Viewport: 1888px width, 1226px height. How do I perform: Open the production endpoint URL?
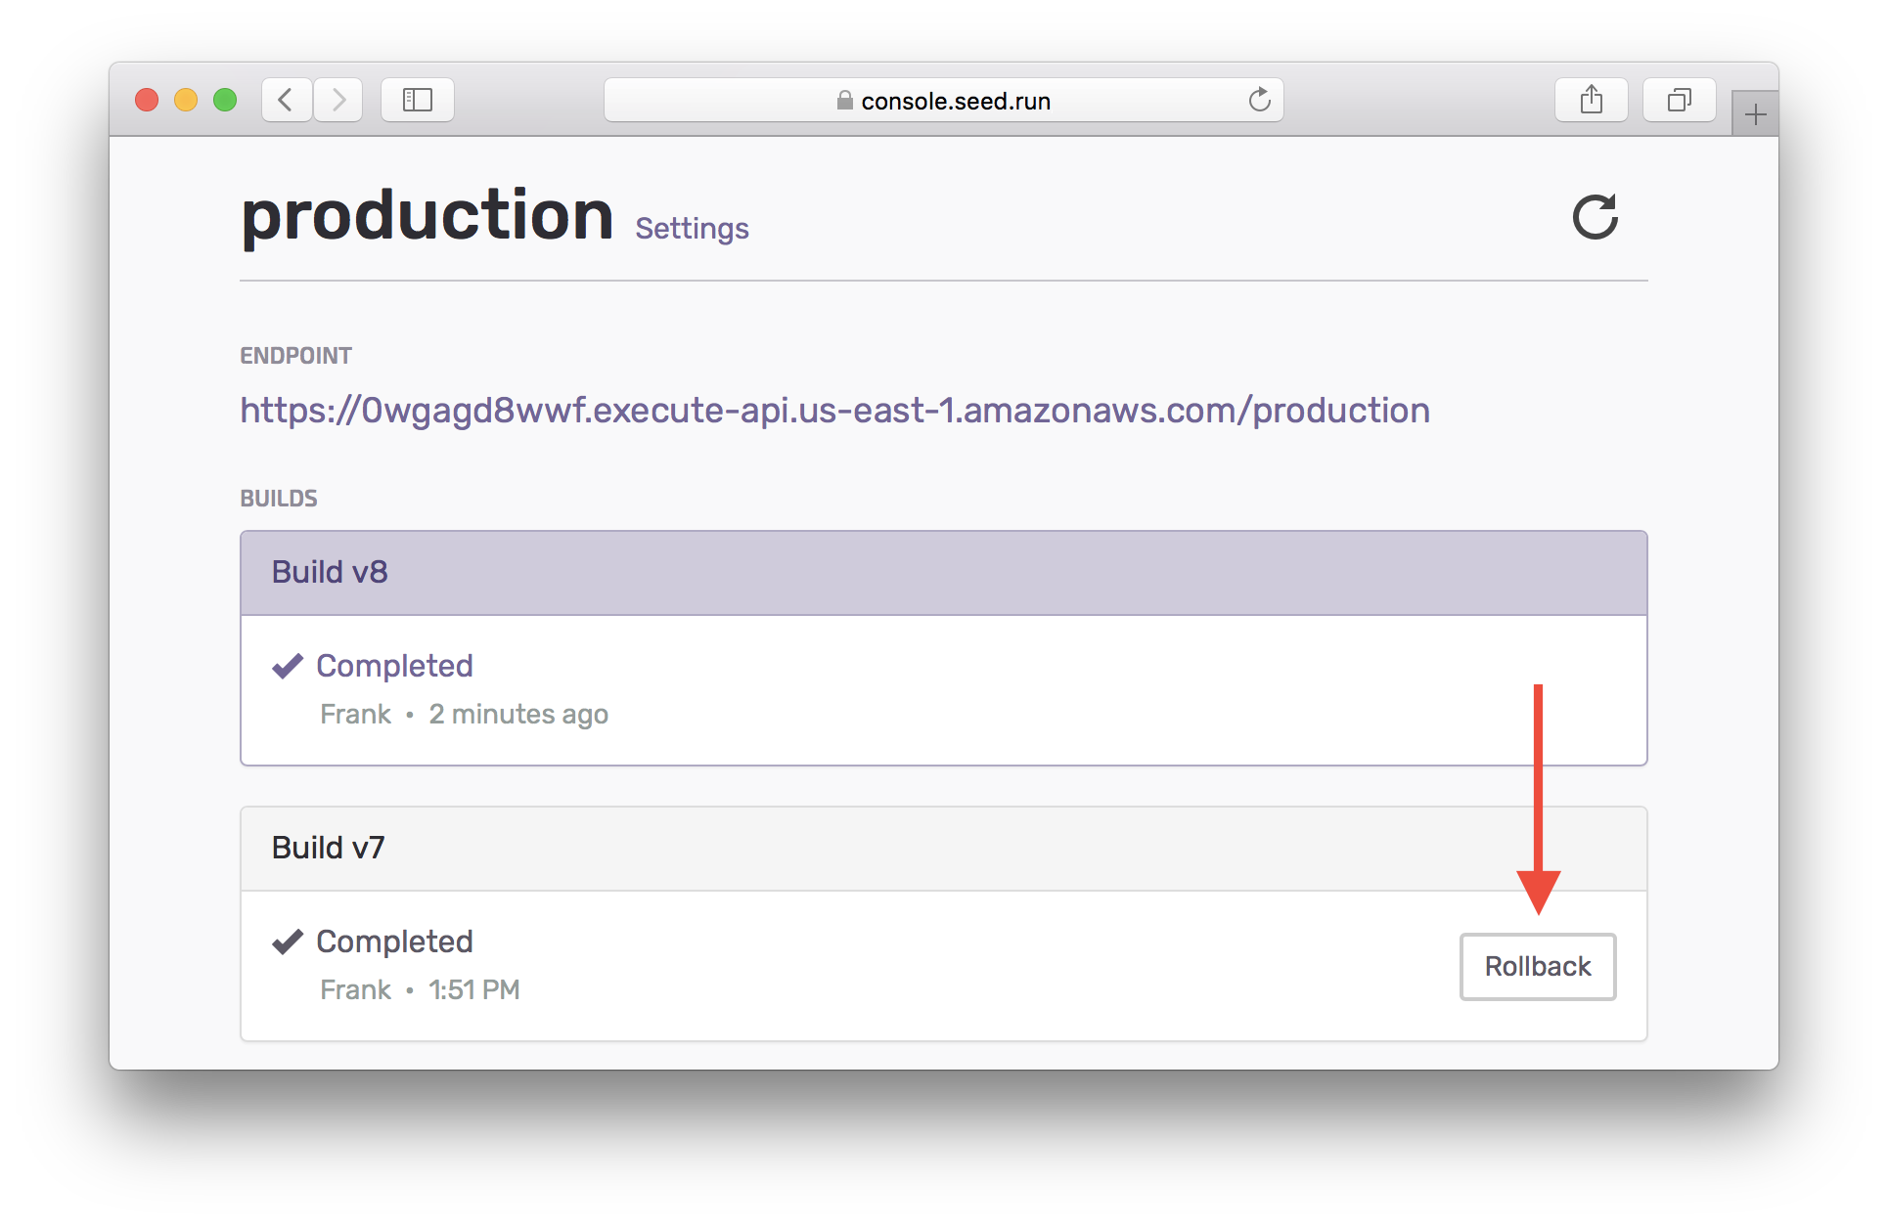[834, 411]
